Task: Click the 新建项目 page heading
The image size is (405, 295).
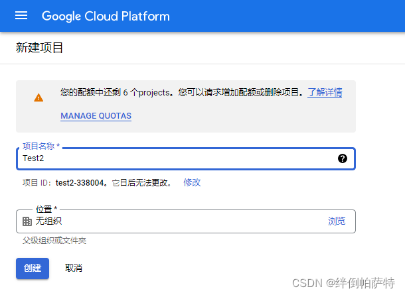Action: click(x=39, y=48)
